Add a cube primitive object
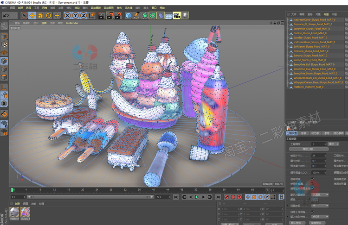 129,15
